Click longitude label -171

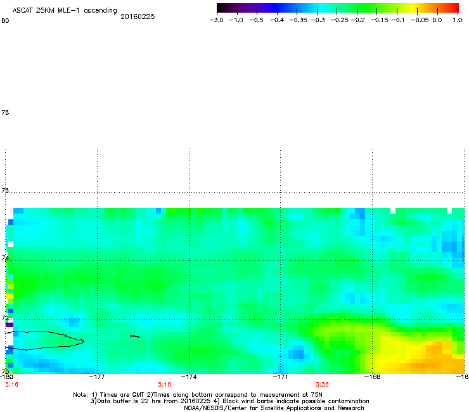[280, 377]
